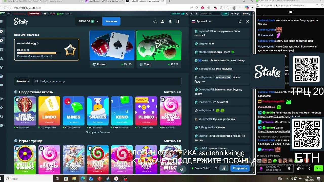The width and height of the screenshot is (324, 182).
Task: Open the Sword Wildness game tile
Action: 25,111
